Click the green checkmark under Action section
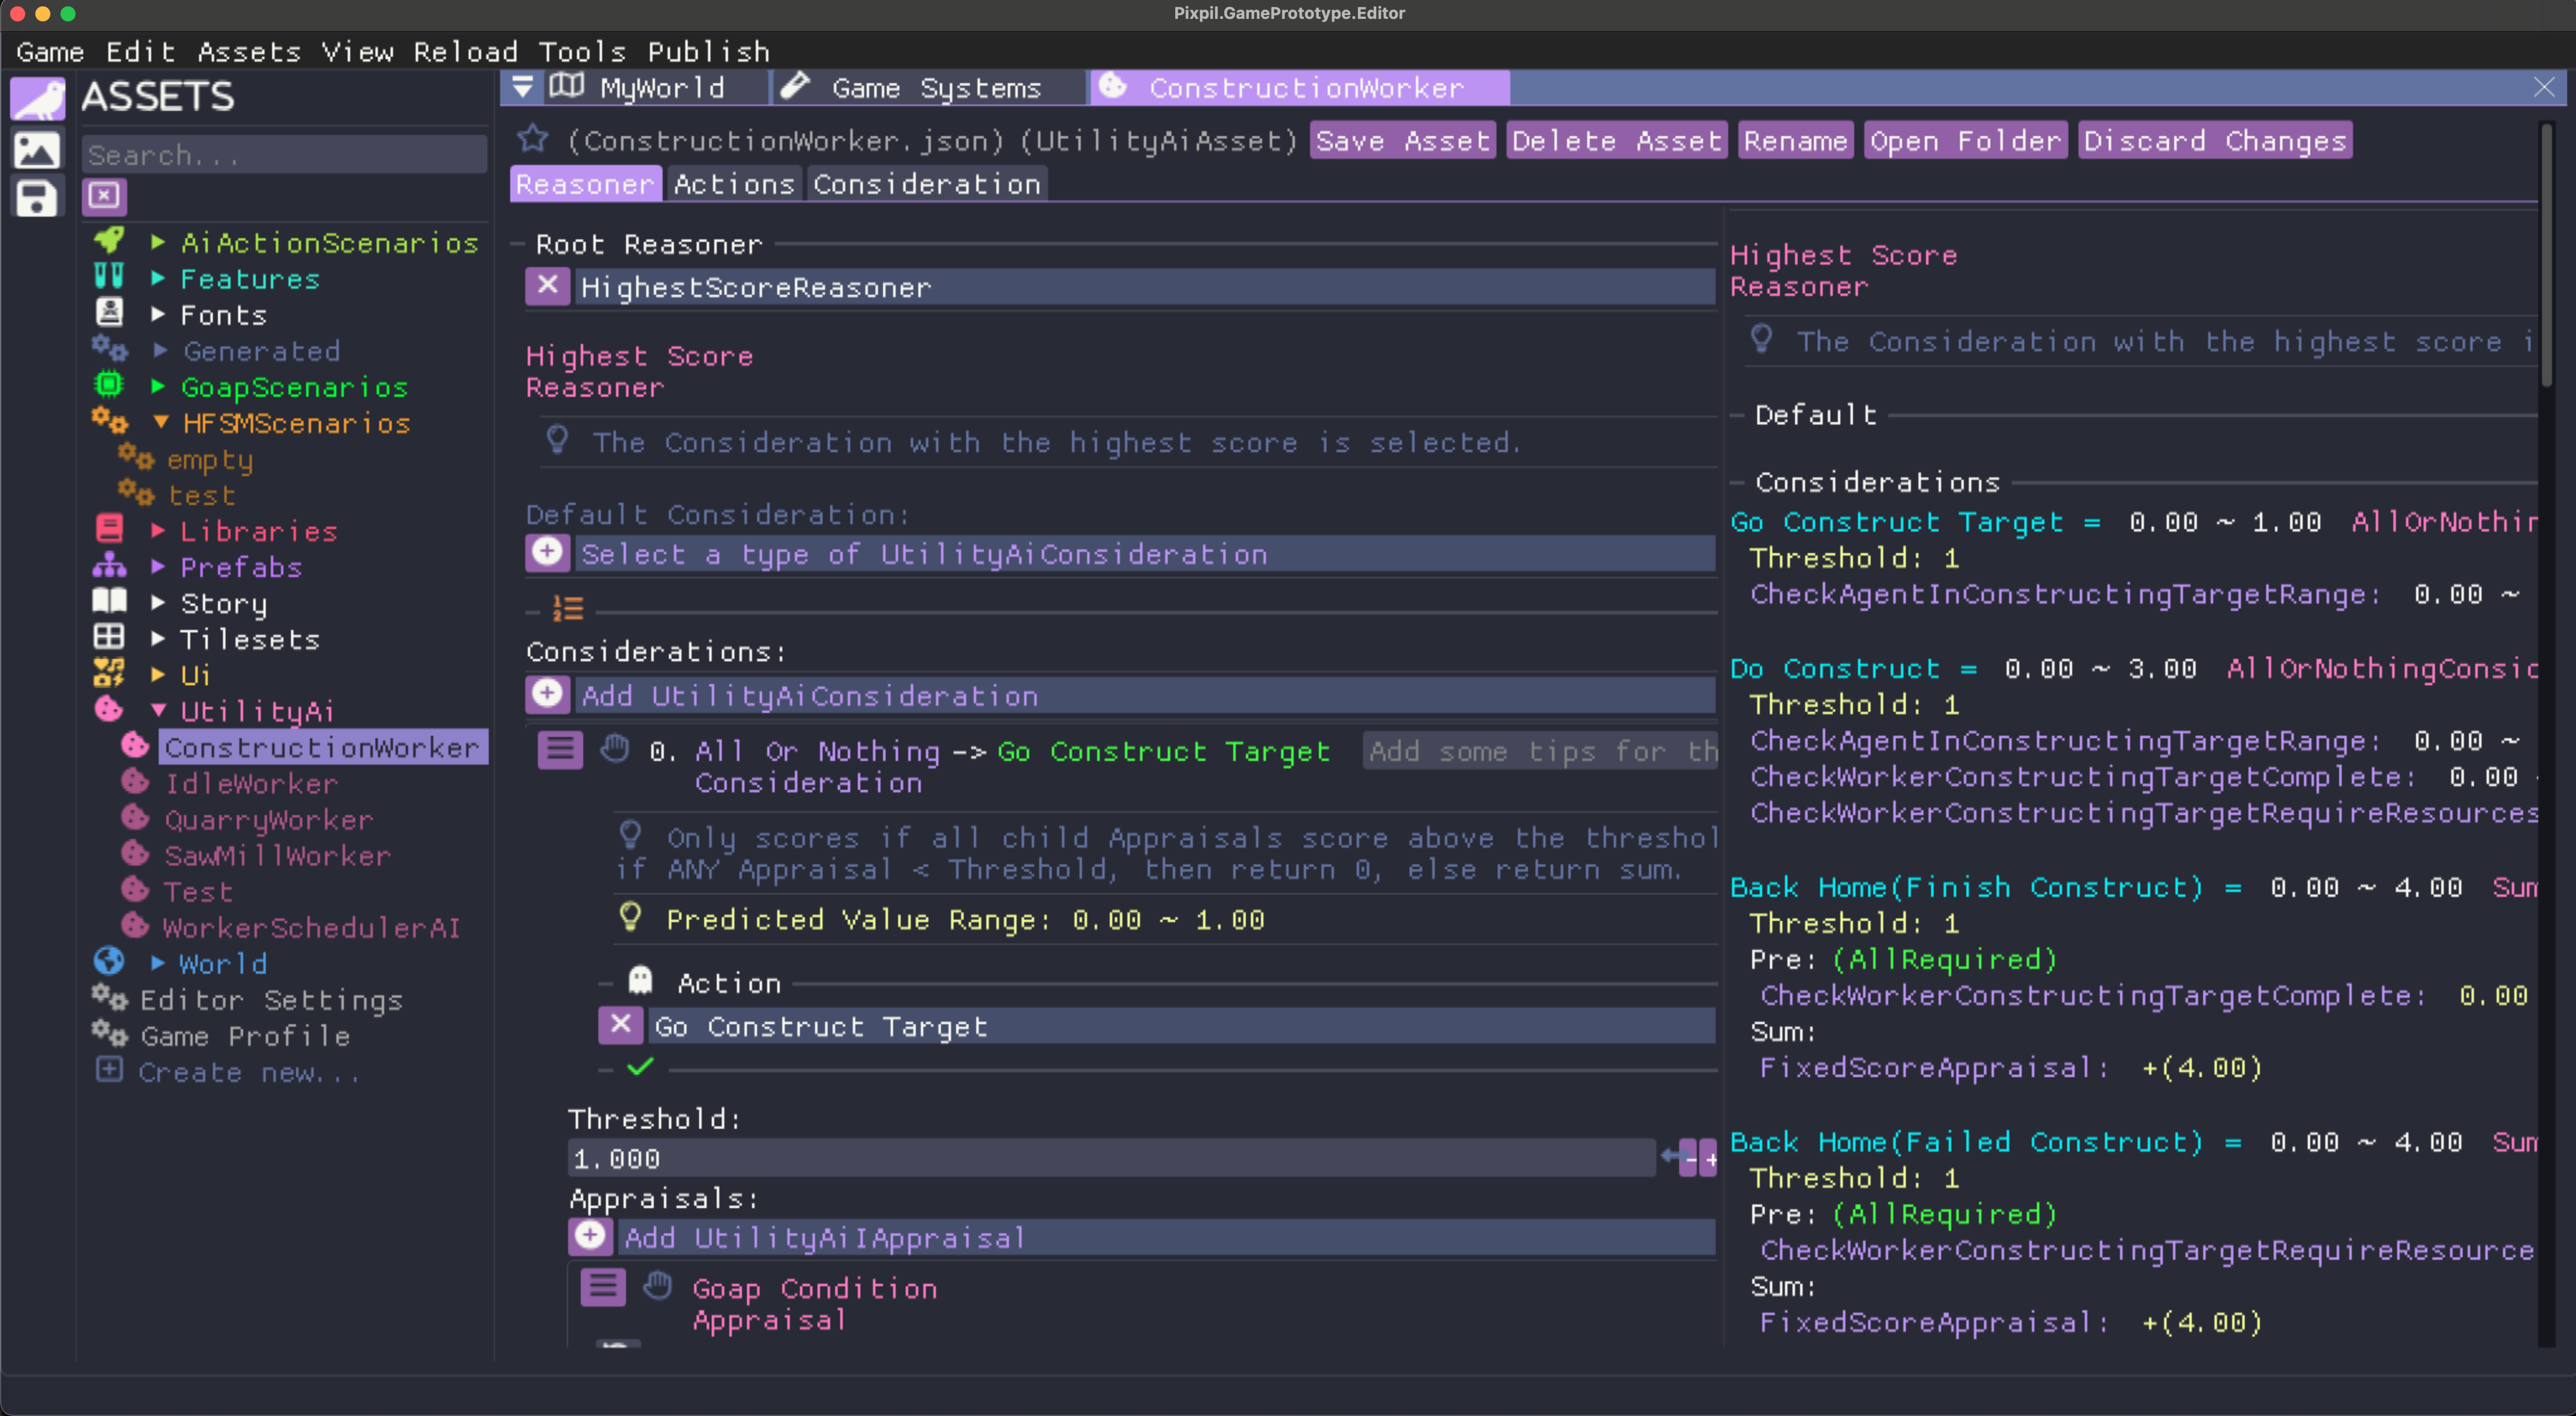This screenshot has width=2576, height=1416. 640,1068
